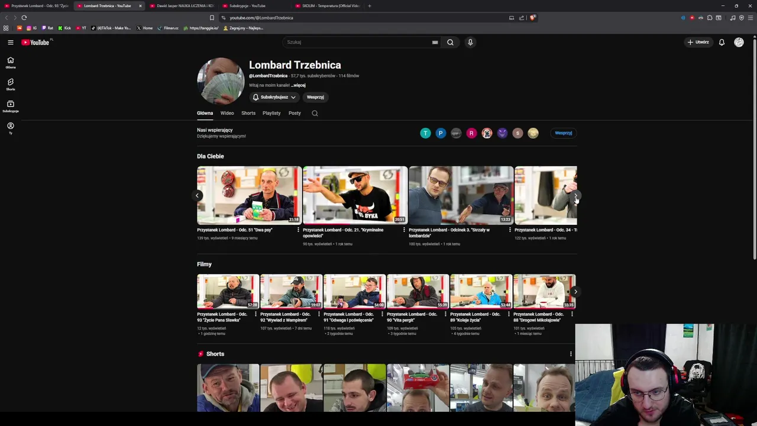
Task: Open the Utwórz create menu
Action: click(698, 42)
